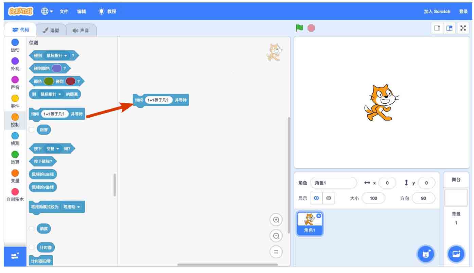Zoom out the code workspace

pos(276,236)
